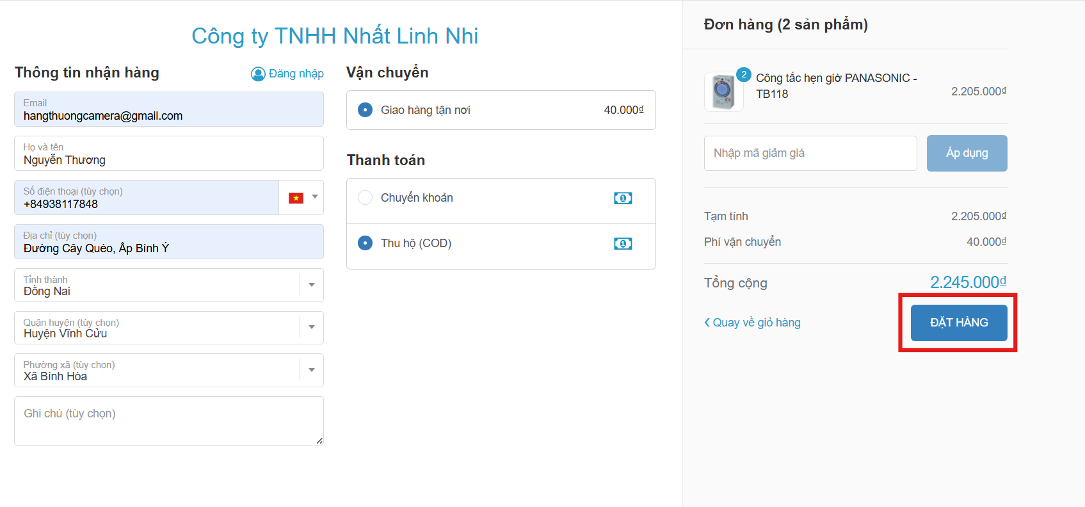This screenshot has height=507, width=1085.
Task: Click the Vietnam flag country selector
Action: pos(296,198)
